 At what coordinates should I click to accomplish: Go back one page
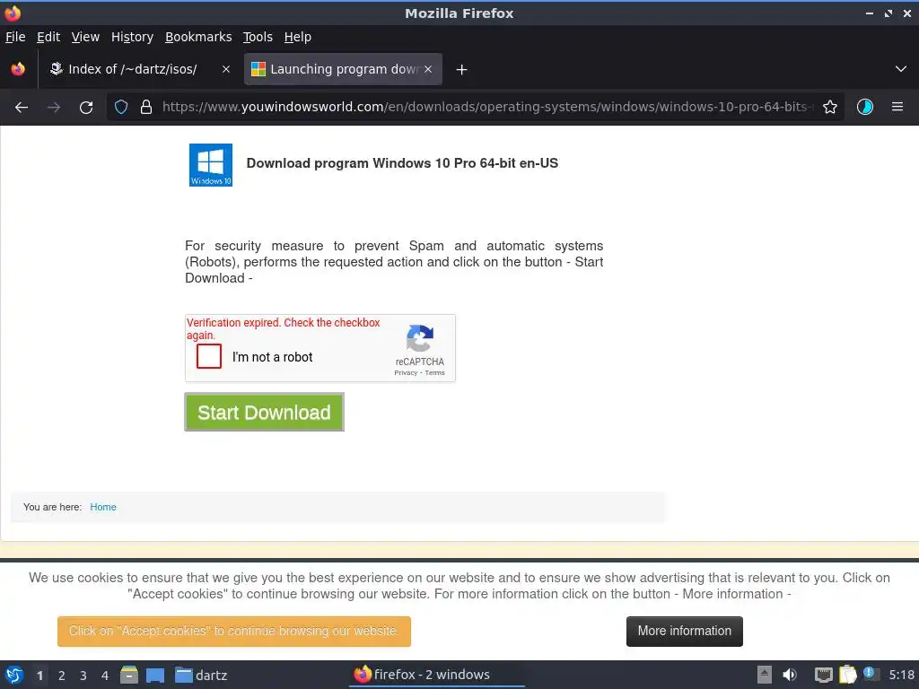tap(22, 108)
